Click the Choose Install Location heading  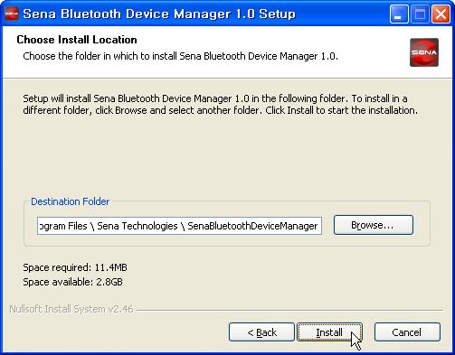[77, 40]
